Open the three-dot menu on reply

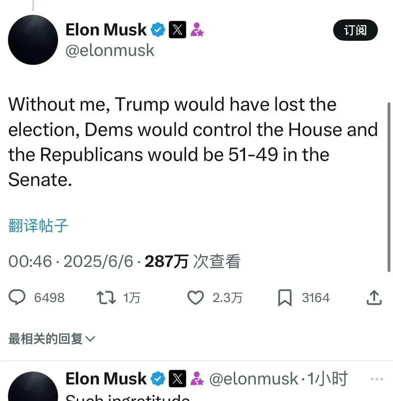click(377, 379)
